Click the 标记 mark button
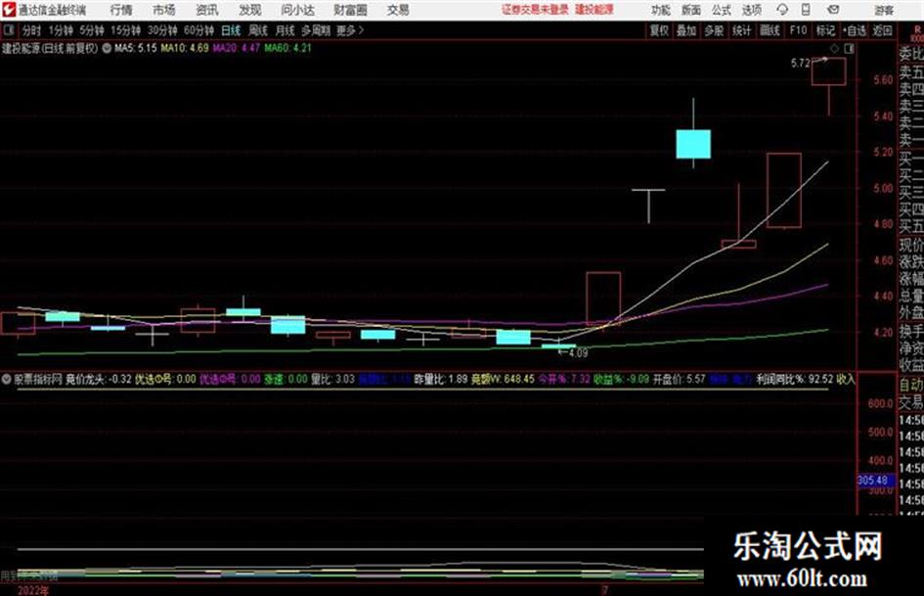This screenshot has width=924, height=596. pyautogui.click(x=825, y=30)
